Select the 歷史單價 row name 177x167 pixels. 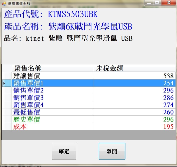tap(53, 119)
